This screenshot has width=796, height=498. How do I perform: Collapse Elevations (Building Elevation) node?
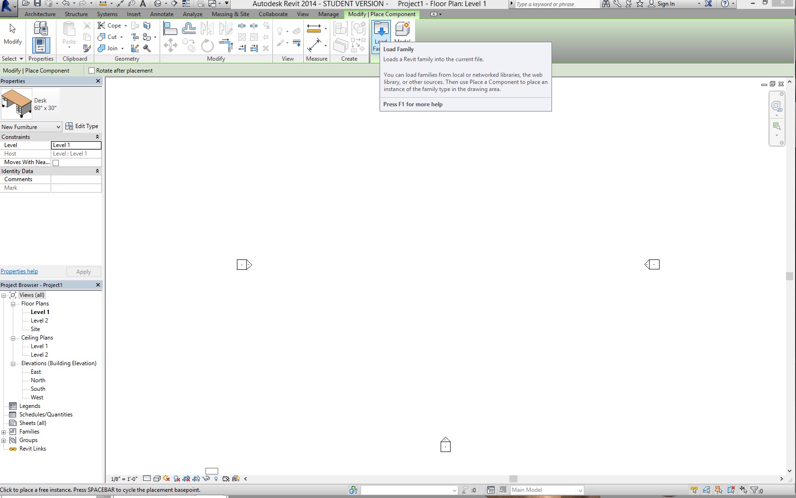13,364
